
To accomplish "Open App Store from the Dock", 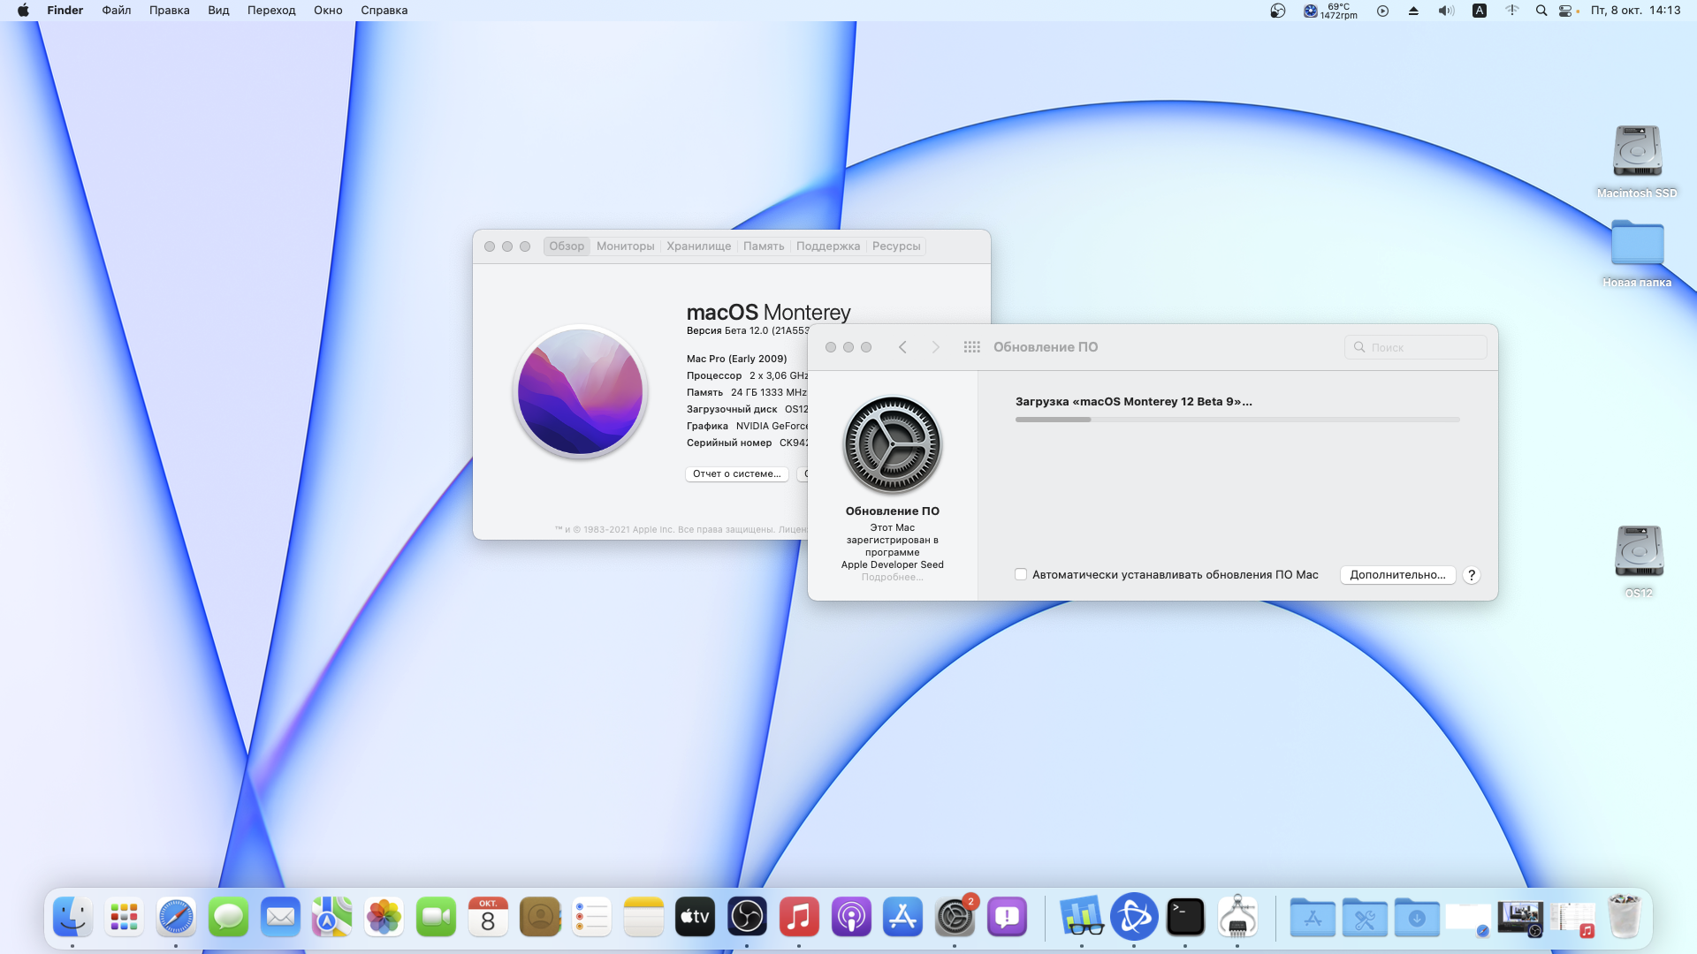I will pos(902,917).
